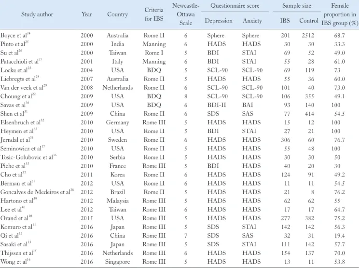
Task: Select the 'Goncalves de Medeiros et al' cell
Action: [37, 192]
